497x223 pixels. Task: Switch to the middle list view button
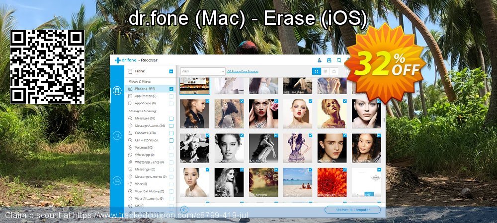(325, 71)
